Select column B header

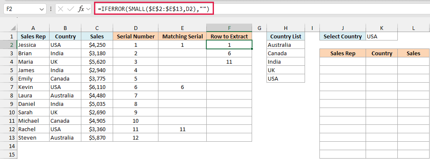click(65, 28)
